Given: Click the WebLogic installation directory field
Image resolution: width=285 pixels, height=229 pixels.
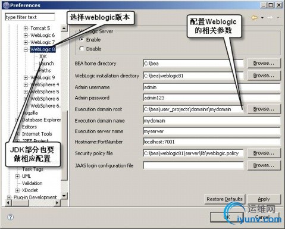Looking at the screenshot, I should (x=193, y=76).
